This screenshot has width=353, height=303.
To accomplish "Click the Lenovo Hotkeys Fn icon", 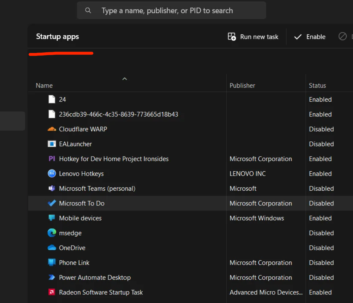I will 52,173.
